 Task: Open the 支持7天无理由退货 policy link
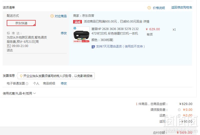(x=120, y=46)
